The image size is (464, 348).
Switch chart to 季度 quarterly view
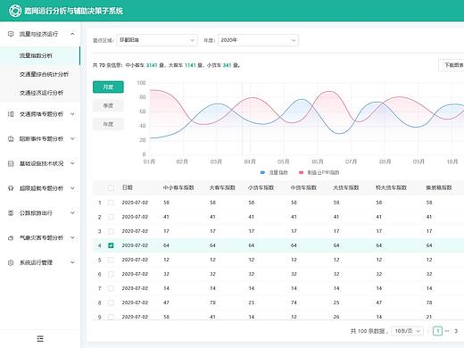[x=108, y=105]
